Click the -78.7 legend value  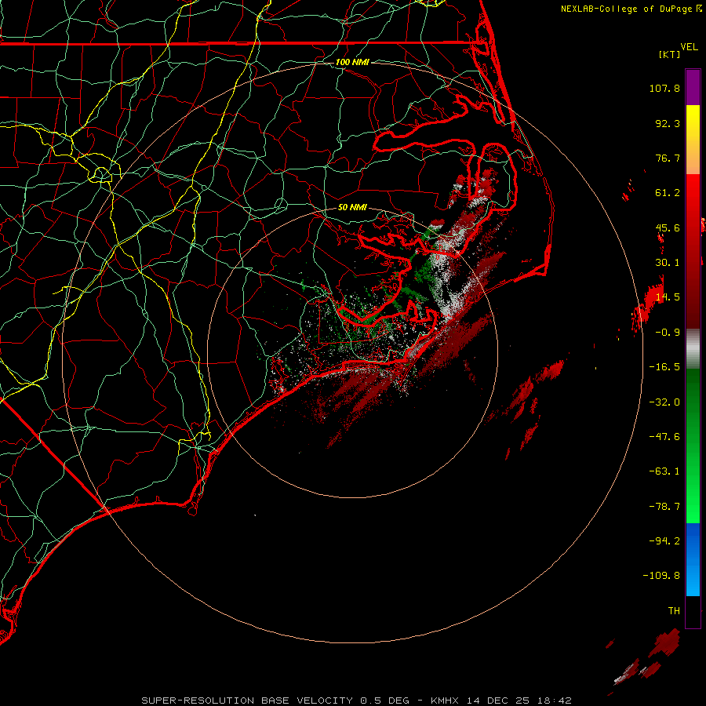[664, 507]
